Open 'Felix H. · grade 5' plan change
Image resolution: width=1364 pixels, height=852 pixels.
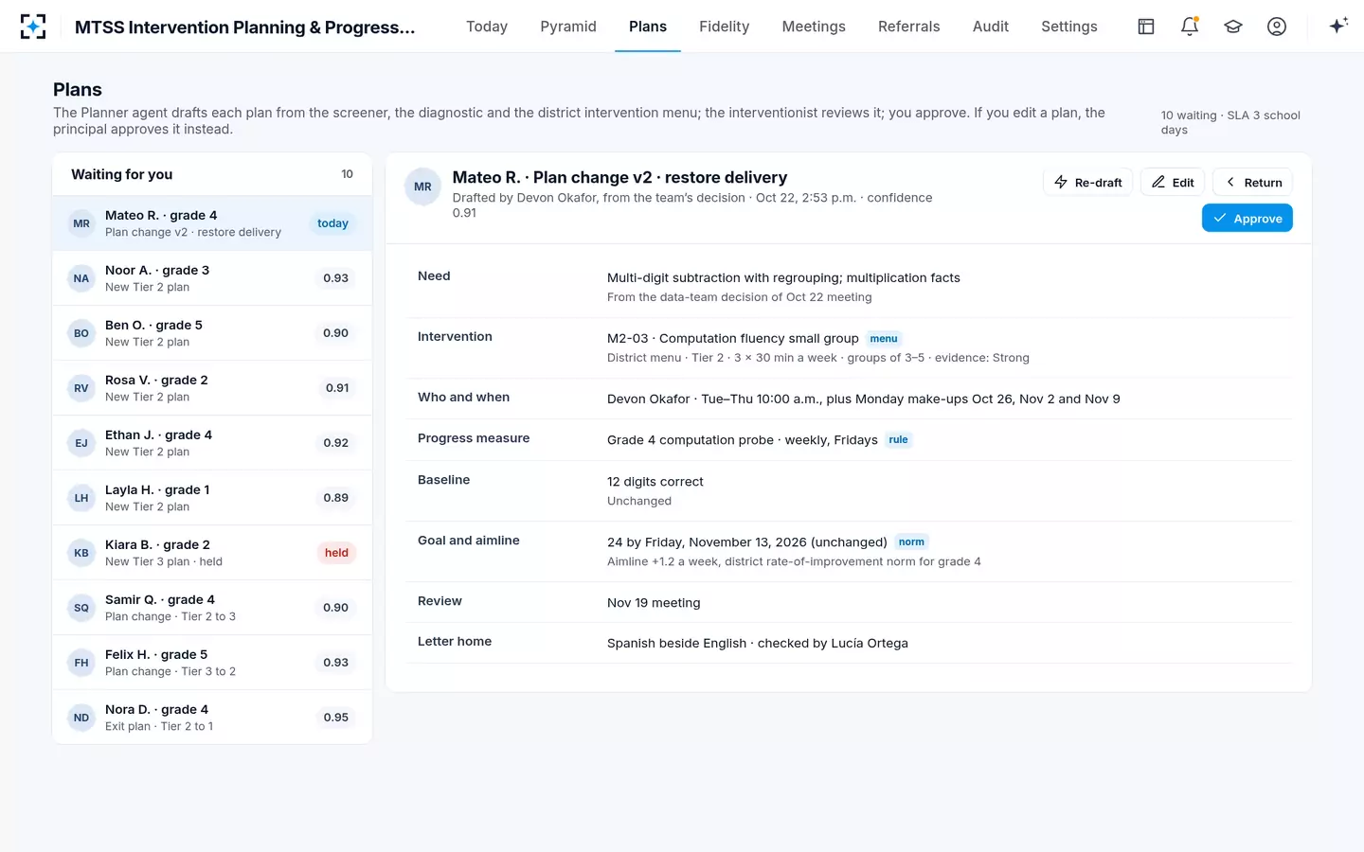212,663
